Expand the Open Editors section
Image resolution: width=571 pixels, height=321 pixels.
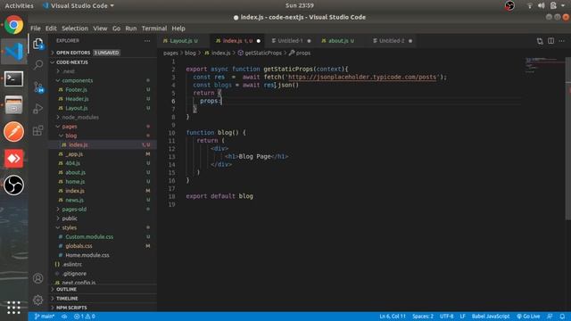103,53
